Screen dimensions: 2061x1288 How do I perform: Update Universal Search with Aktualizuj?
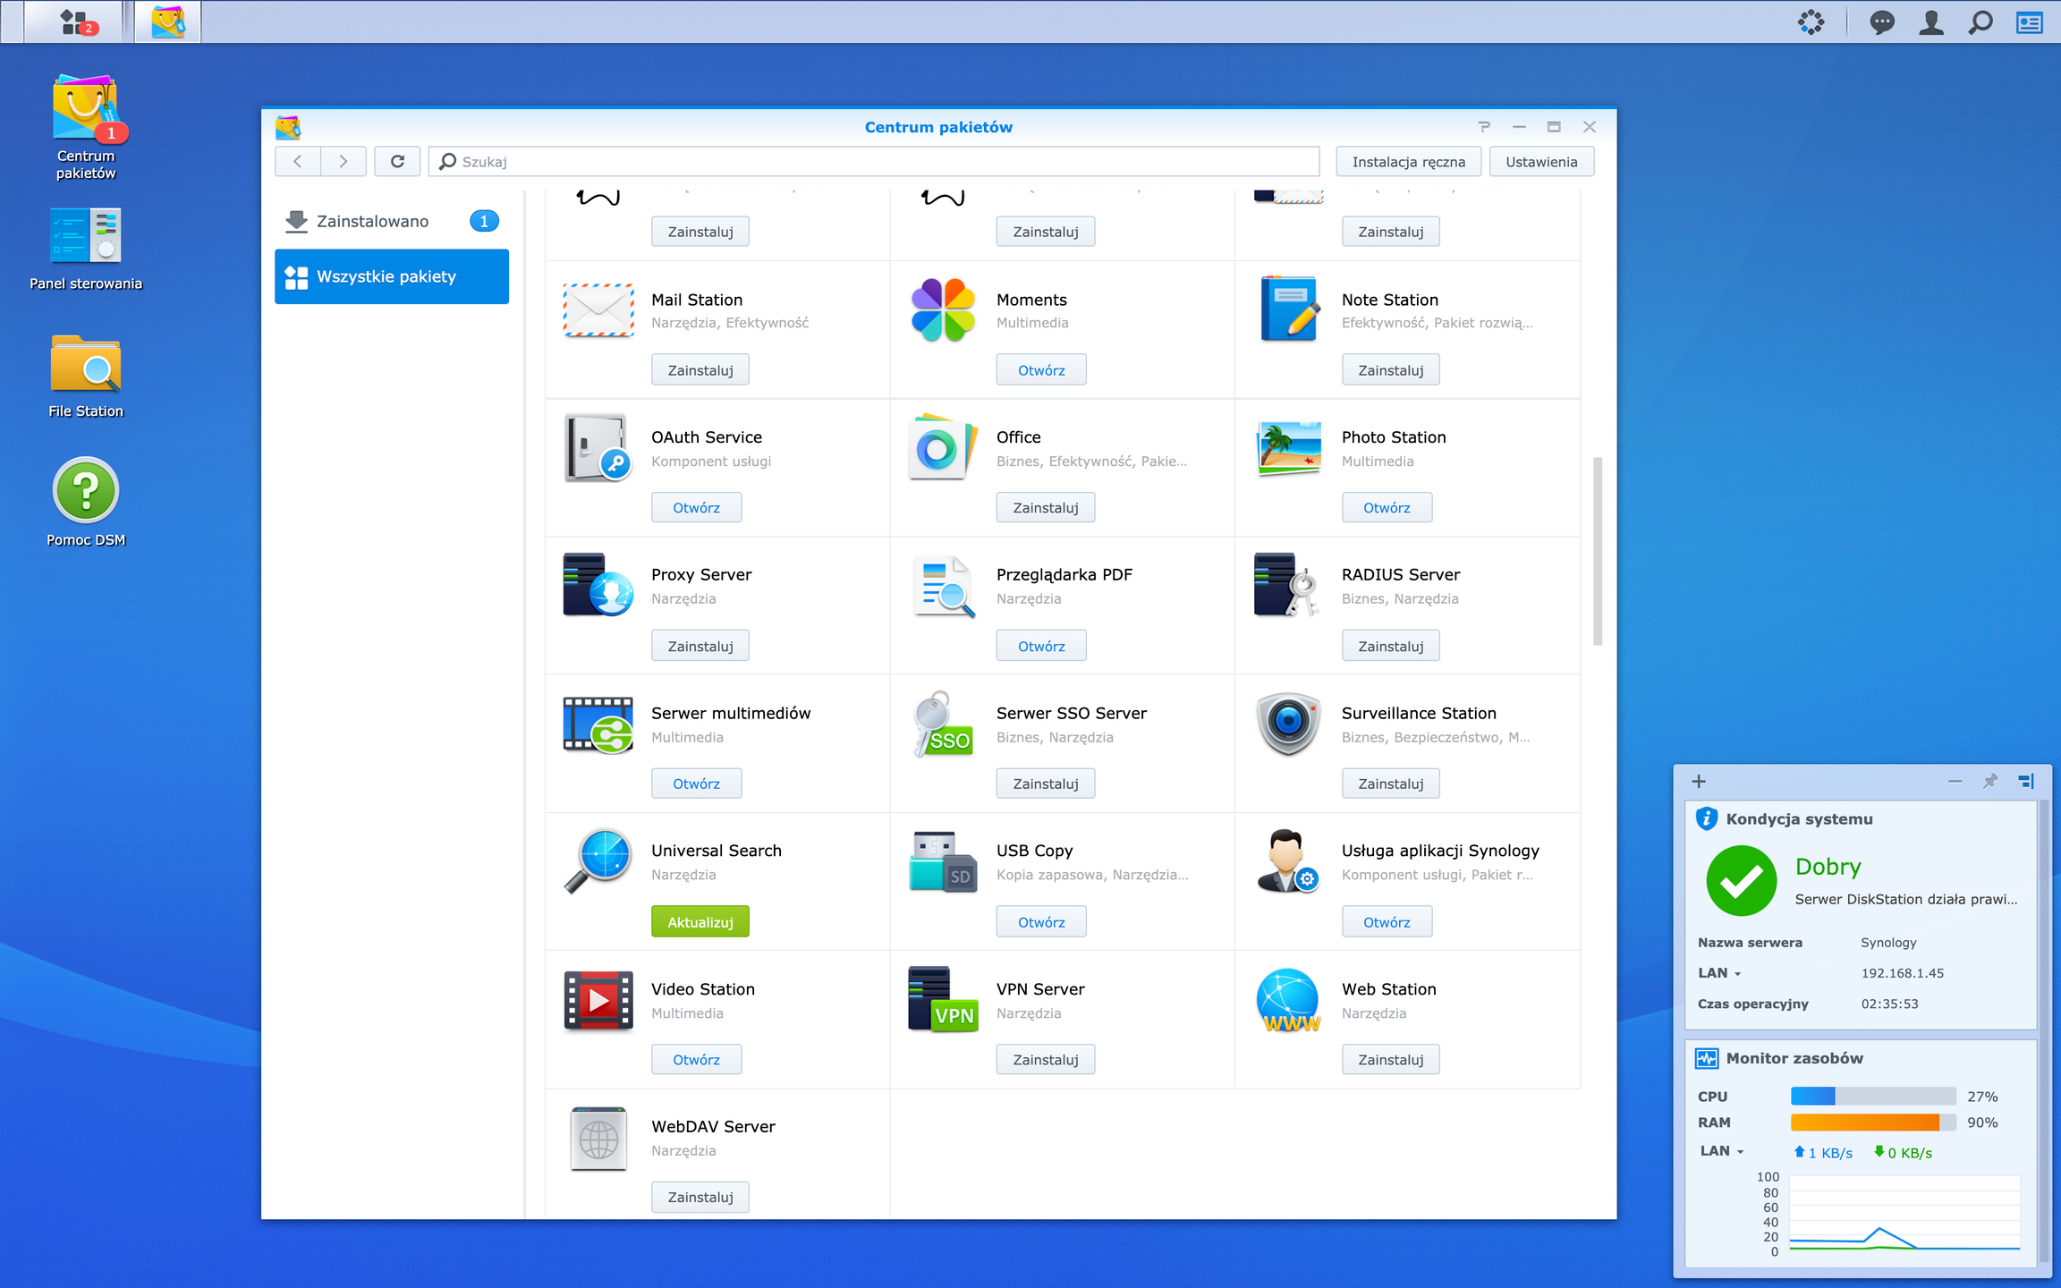point(700,921)
